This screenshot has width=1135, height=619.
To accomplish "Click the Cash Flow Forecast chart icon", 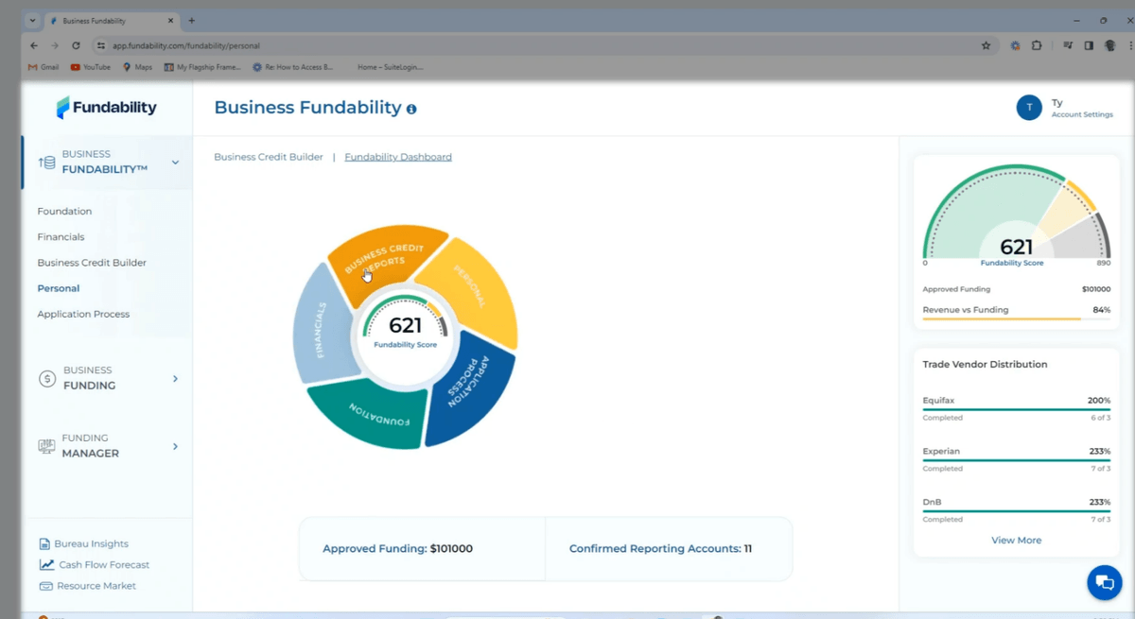I will 46,565.
